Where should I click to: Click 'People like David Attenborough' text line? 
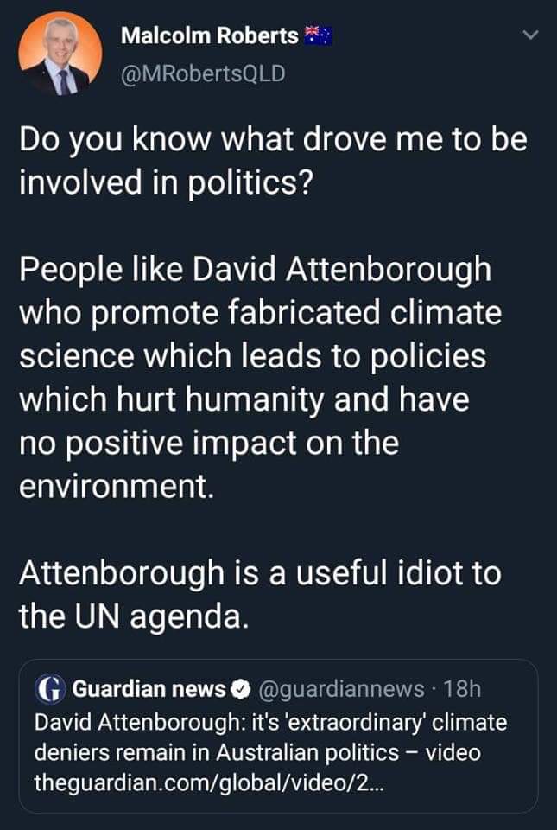255,270
